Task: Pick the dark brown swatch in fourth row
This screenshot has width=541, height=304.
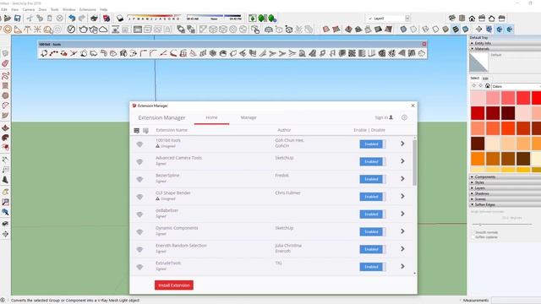Action: pyautogui.click(x=478, y=144)
